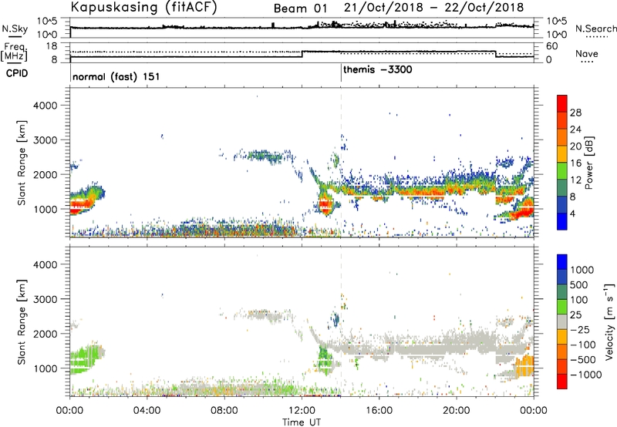617x427 pixels.
Task: Click the '12:00' time axis tick label
Action: coord(302,411)
